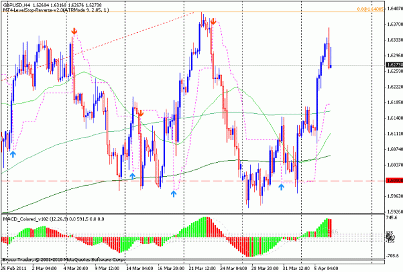Click the 1.63700 price axis label
Image resolution: width=403 pixels, height=272 pixels.
tap(395, 24)
